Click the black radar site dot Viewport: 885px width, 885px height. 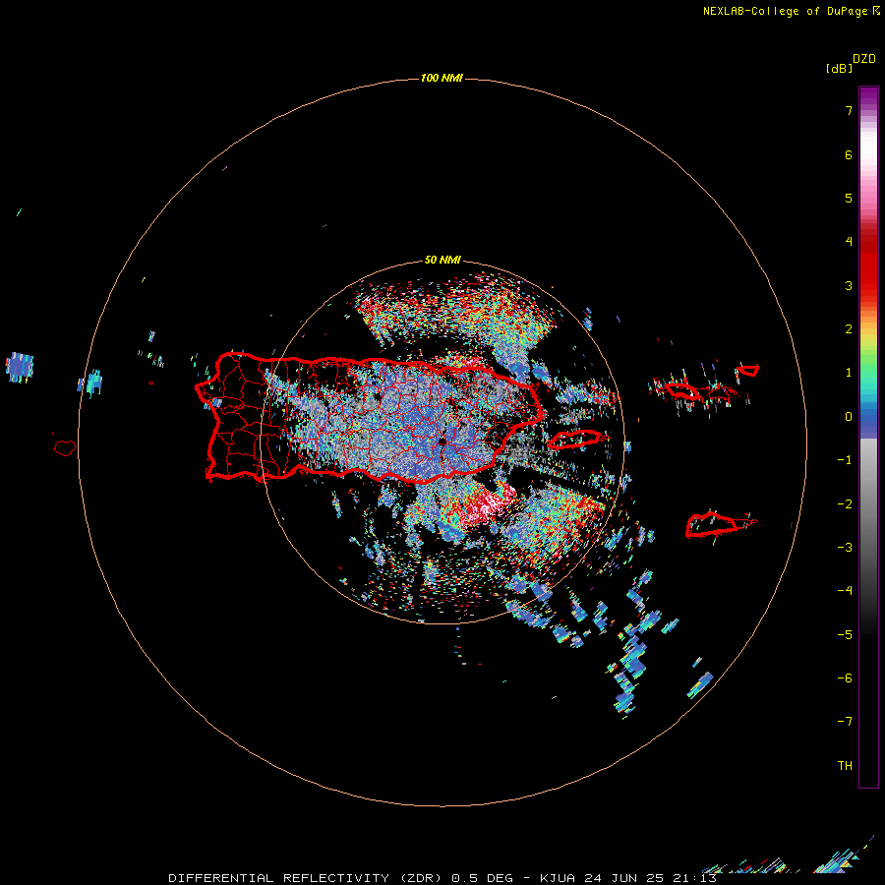coord(442,442)
